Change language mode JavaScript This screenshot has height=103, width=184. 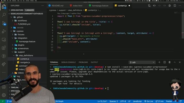point(137,101)
